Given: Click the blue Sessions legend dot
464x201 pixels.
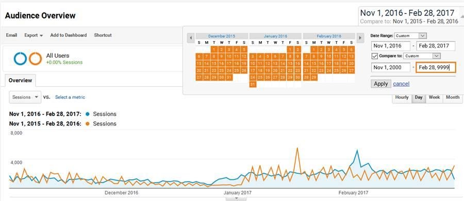Looking at the screenshot, I should (x=87, y=114).
